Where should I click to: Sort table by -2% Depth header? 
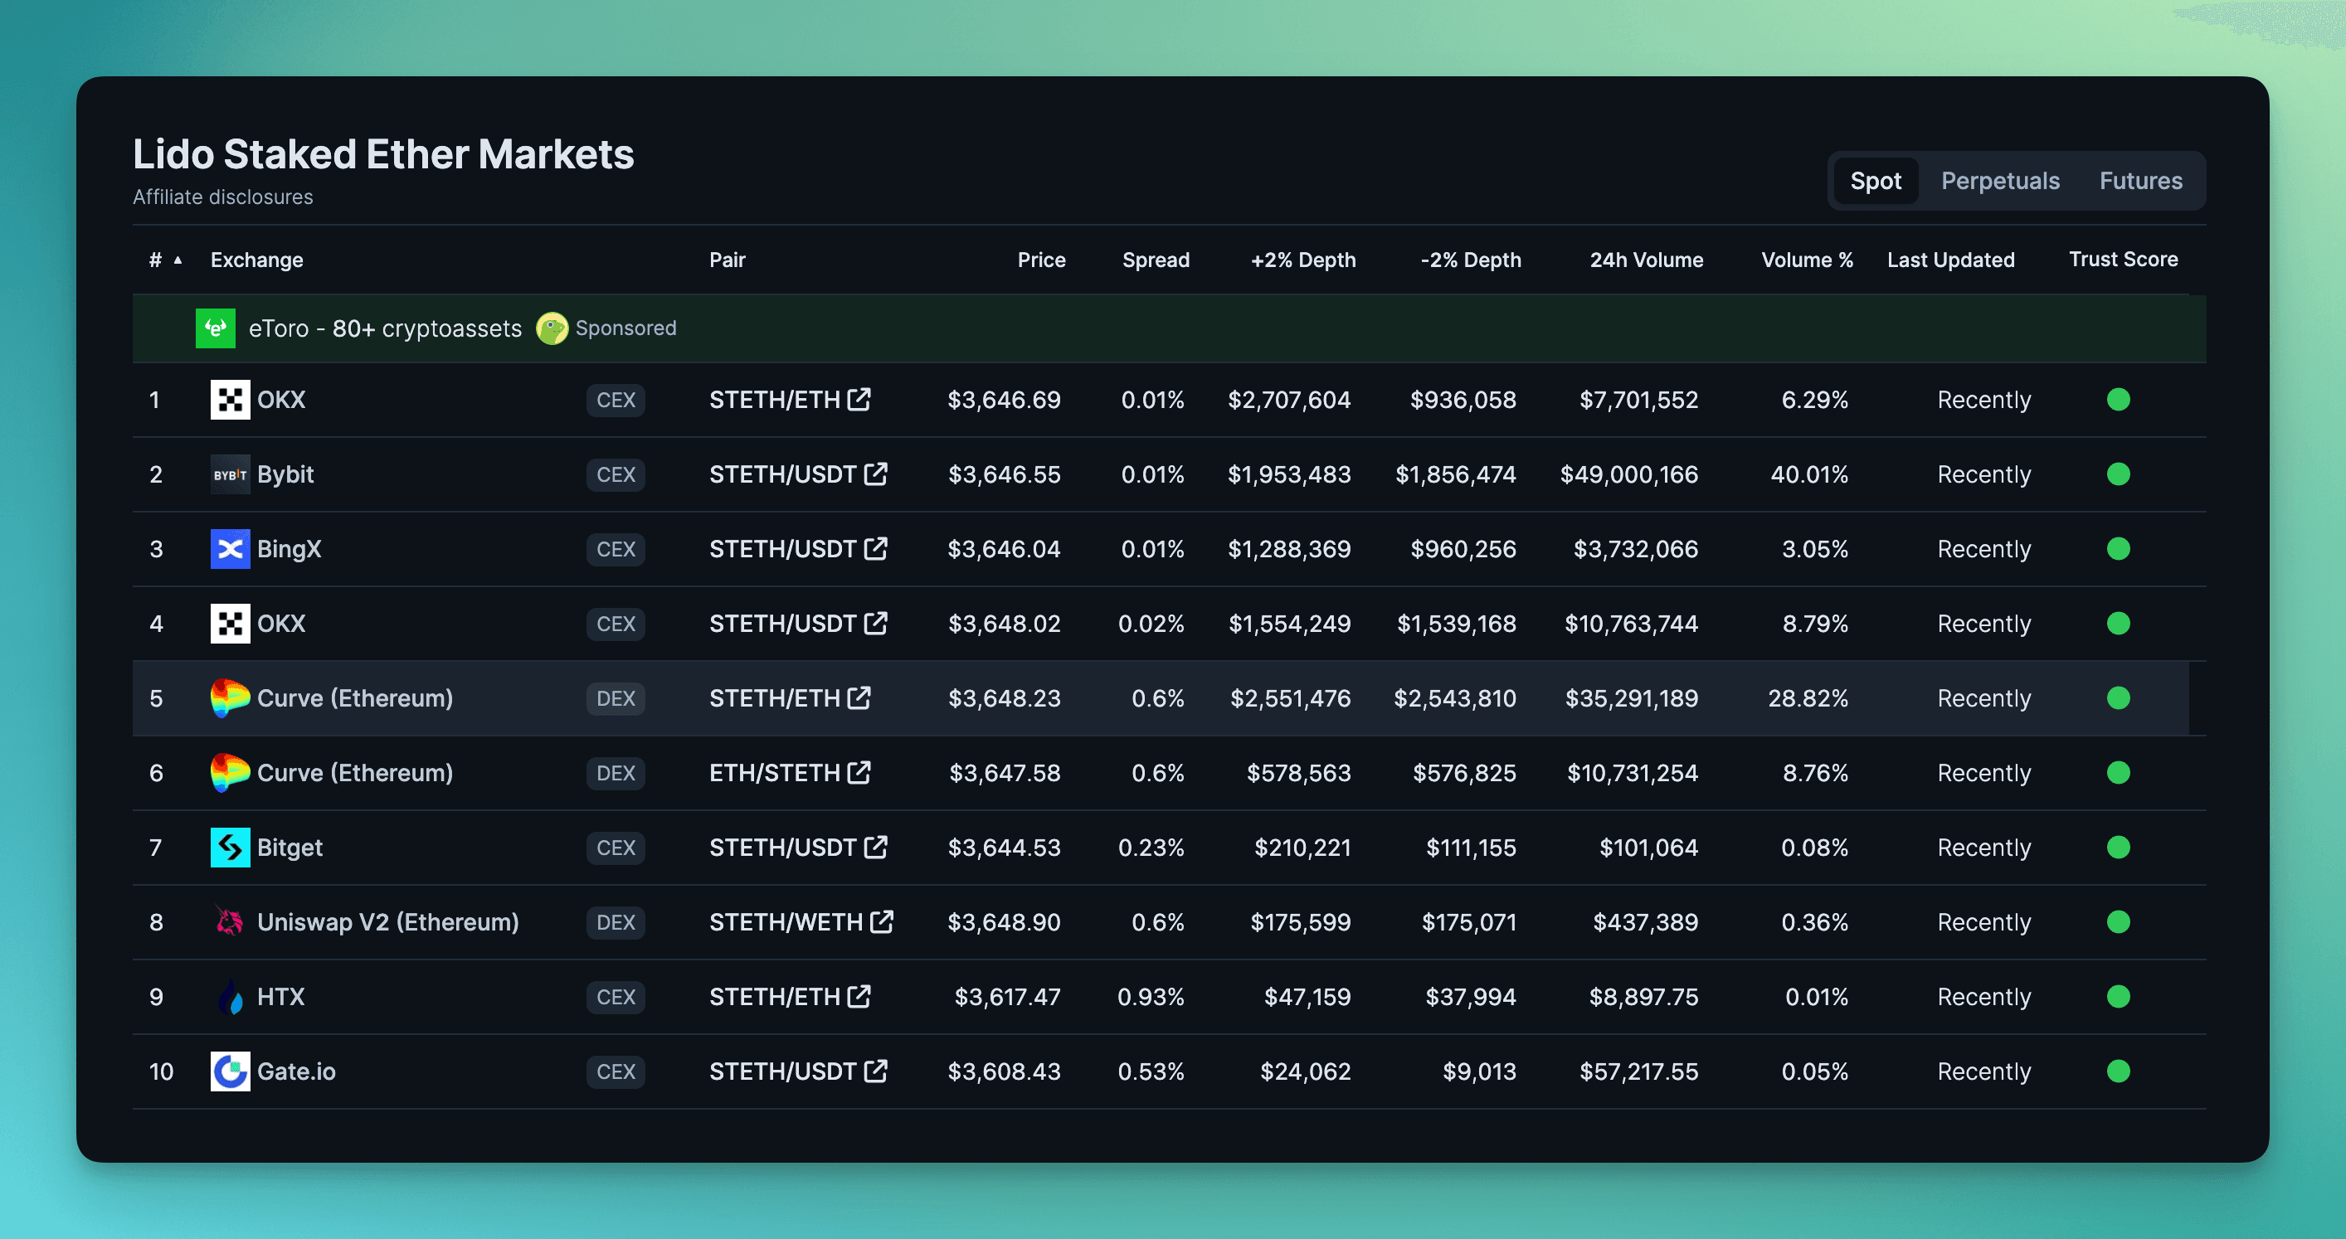pos(1471,260)
